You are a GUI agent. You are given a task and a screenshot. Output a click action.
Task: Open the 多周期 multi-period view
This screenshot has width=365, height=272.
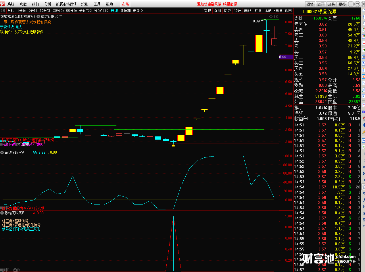(x=125, y=11)
